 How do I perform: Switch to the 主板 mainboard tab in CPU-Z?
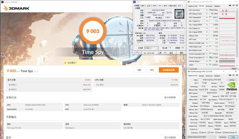pyautogui.click(x=148, y=6)
